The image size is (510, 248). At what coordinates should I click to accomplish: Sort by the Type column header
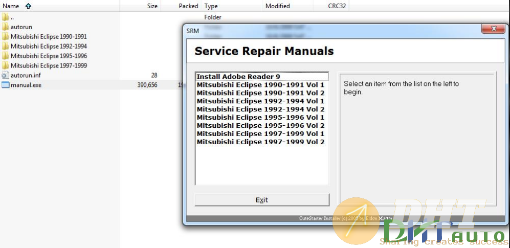232,6
